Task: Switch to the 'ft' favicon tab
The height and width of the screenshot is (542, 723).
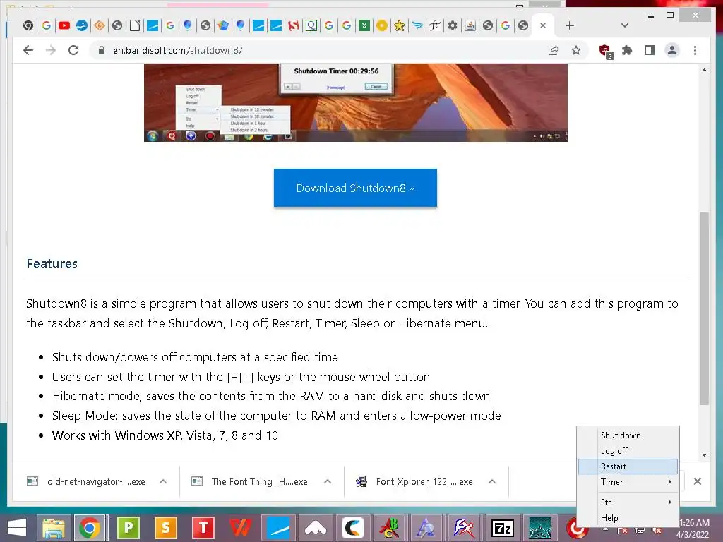Action: 434,26
